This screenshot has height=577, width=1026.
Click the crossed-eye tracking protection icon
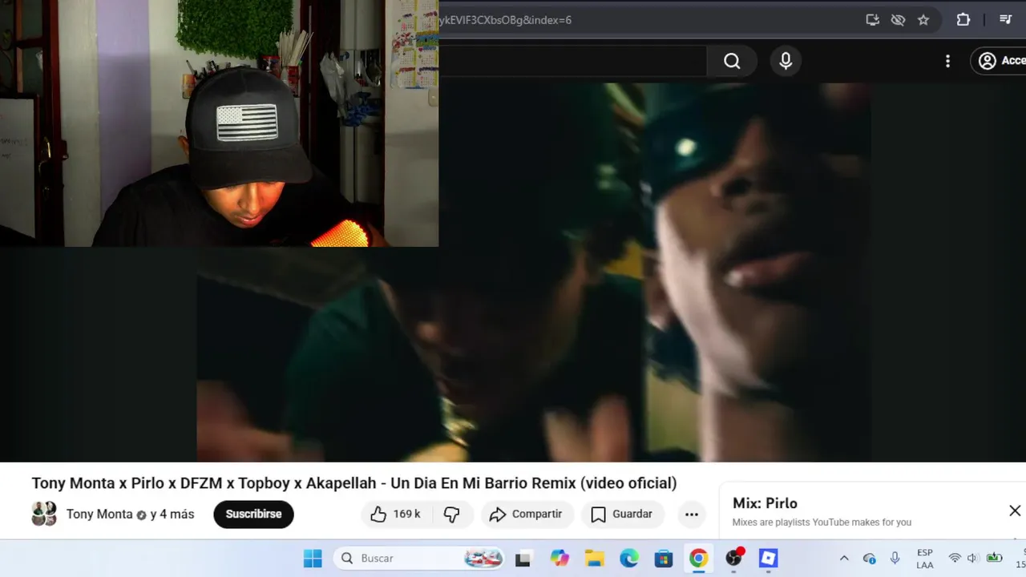(x=898, y=20)
